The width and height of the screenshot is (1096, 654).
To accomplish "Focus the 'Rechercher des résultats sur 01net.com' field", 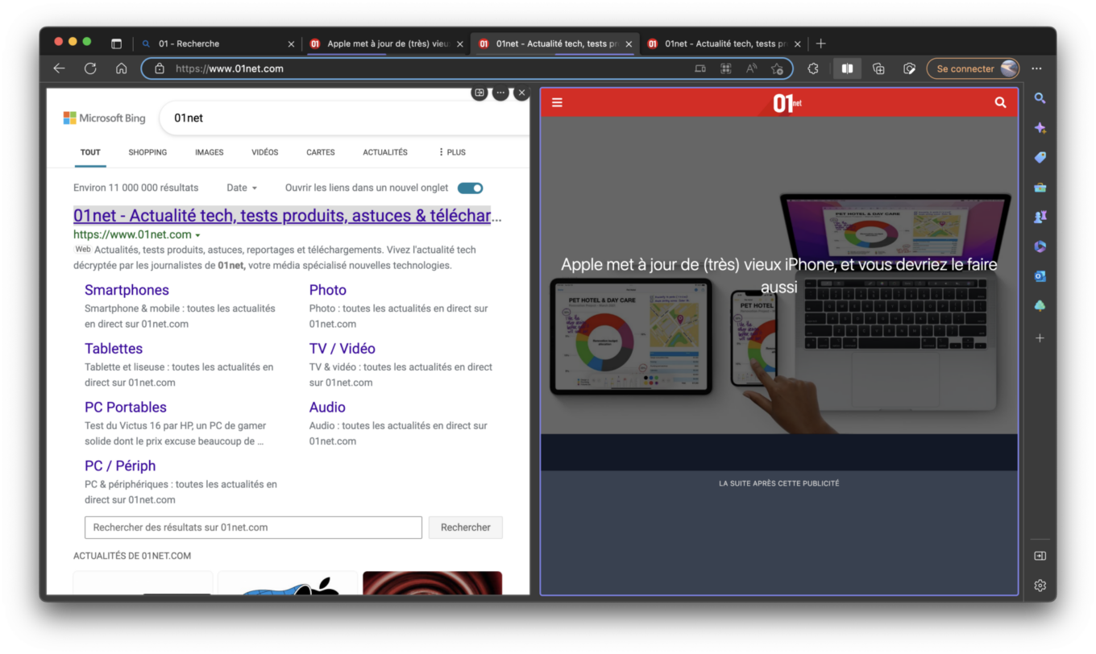I will click(x=253, y=528).
